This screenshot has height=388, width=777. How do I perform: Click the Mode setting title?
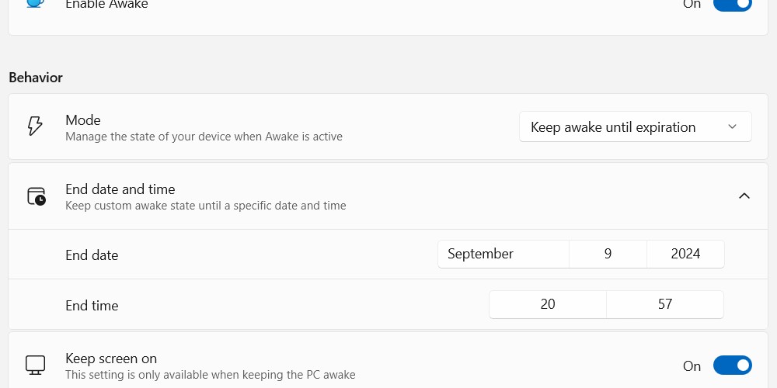click(83, 120)
